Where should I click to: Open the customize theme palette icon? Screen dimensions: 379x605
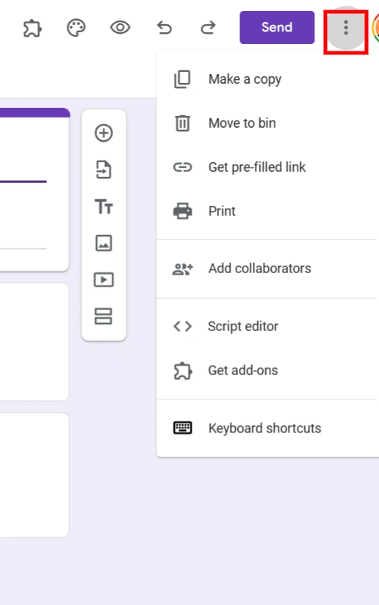pyautogui.click(x=76, y=28)
